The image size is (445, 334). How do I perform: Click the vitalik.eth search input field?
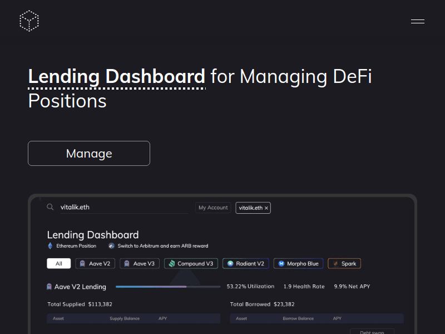click(123, 207)
